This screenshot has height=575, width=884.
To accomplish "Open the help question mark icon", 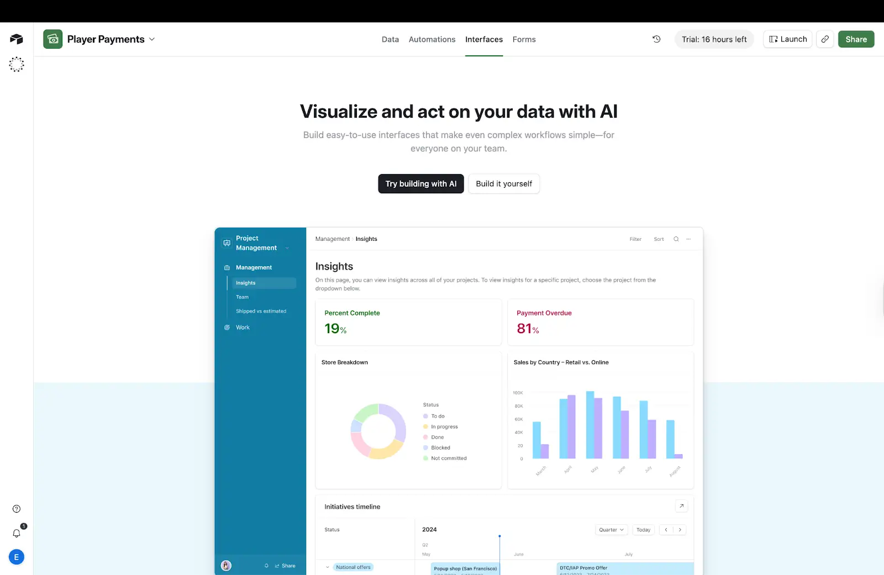I will click(x=16, y=508).
